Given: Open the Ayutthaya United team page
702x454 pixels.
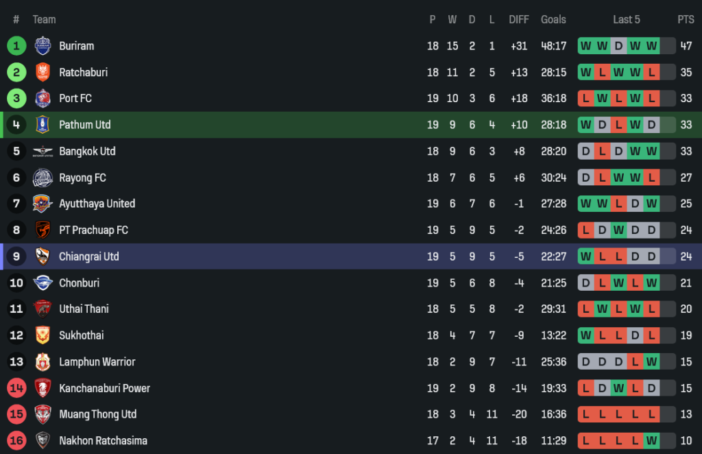Looking at the screenshot, I should coord(97,204).
